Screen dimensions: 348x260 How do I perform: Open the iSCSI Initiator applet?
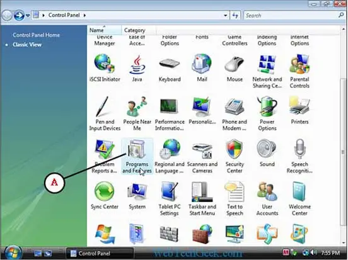105,68
